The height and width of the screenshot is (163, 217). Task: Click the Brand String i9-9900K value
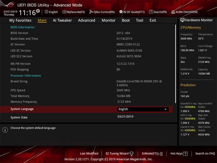(139, 83)
